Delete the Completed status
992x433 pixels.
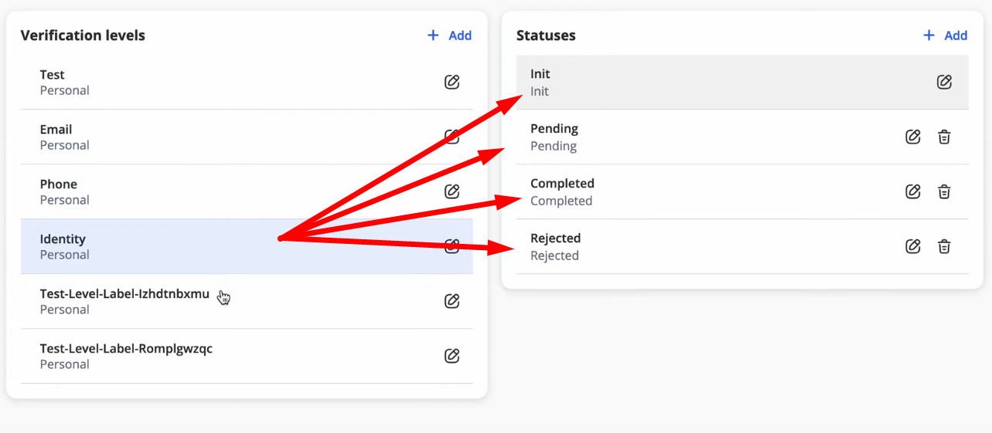[x=944, y=191]
